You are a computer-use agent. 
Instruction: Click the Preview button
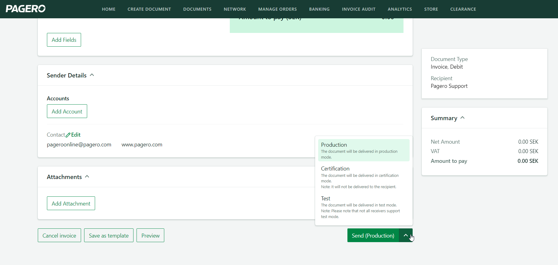point(151,235)
